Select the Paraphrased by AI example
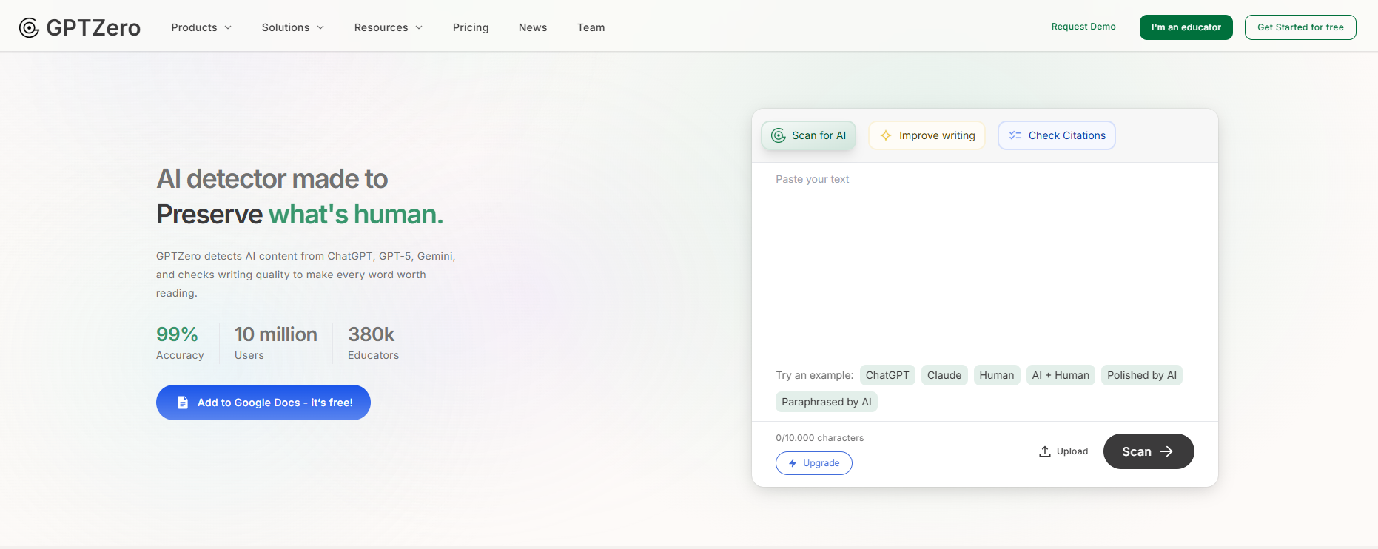The image size is (1378, 549). pyautogui.click(x=827, y=402)
